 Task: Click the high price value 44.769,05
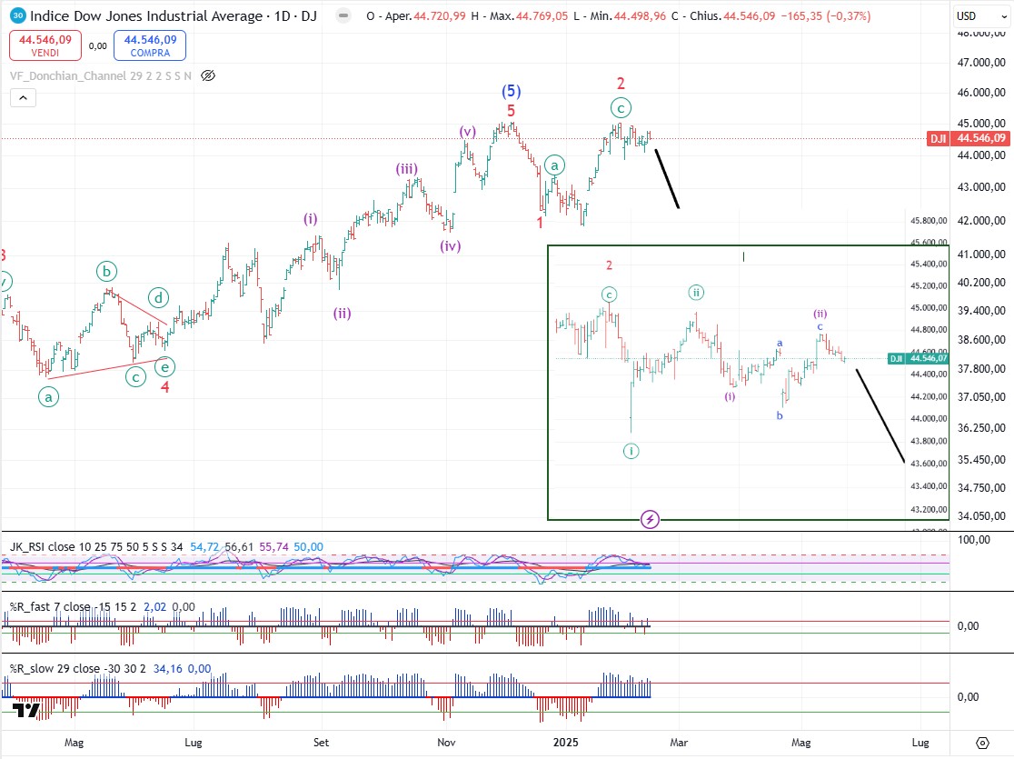click(x=542, y=15)
